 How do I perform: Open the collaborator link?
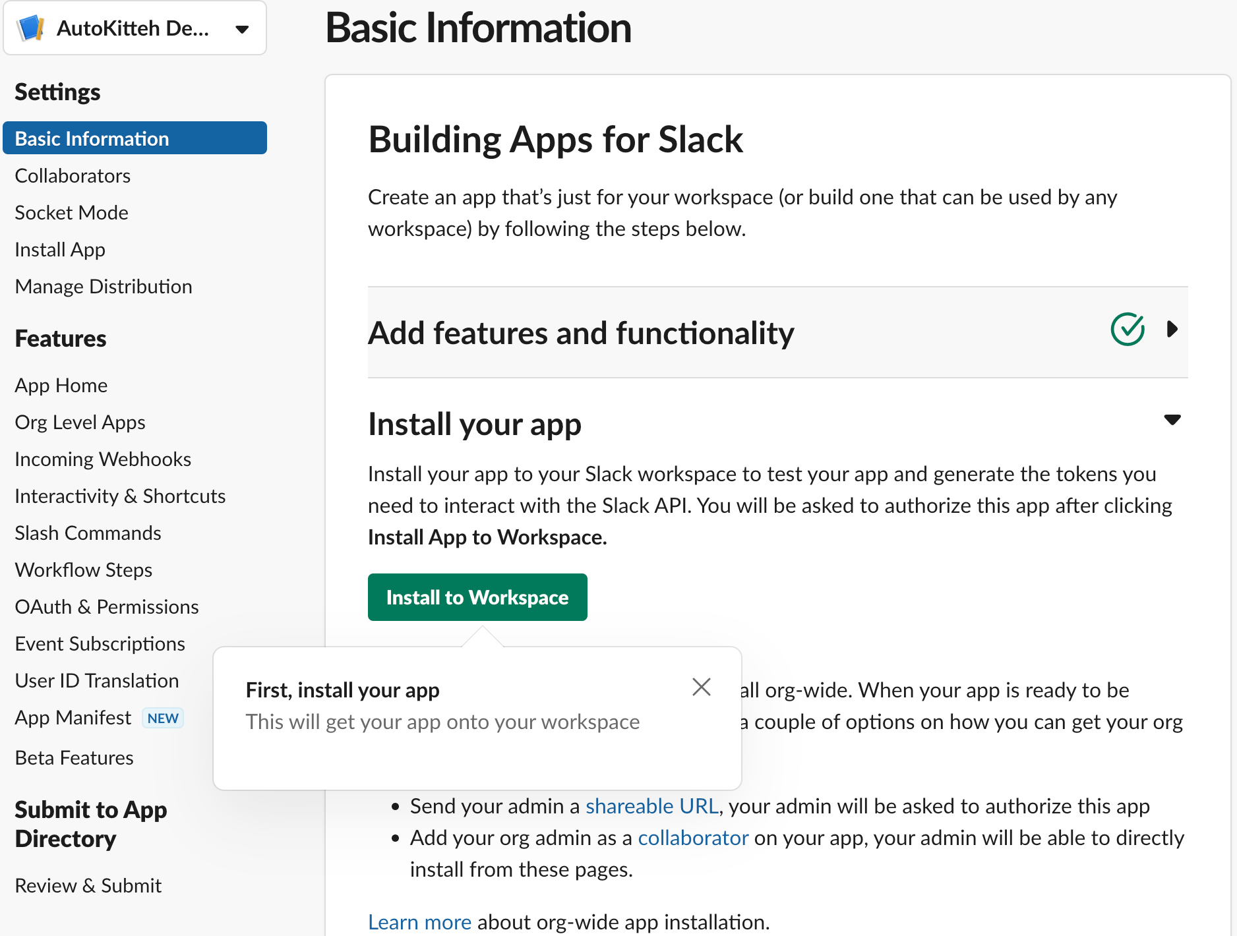693,838
